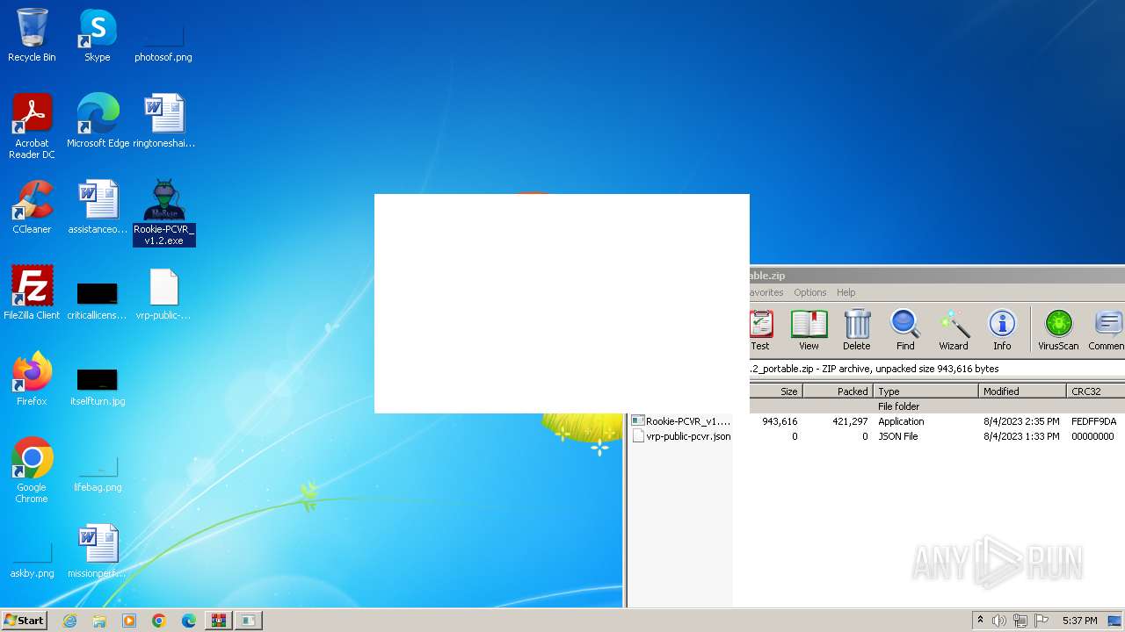Viewport: 1125px width, 632px height.
Task: Sort archive list by CRC32 column
Action: [1095, 391]
